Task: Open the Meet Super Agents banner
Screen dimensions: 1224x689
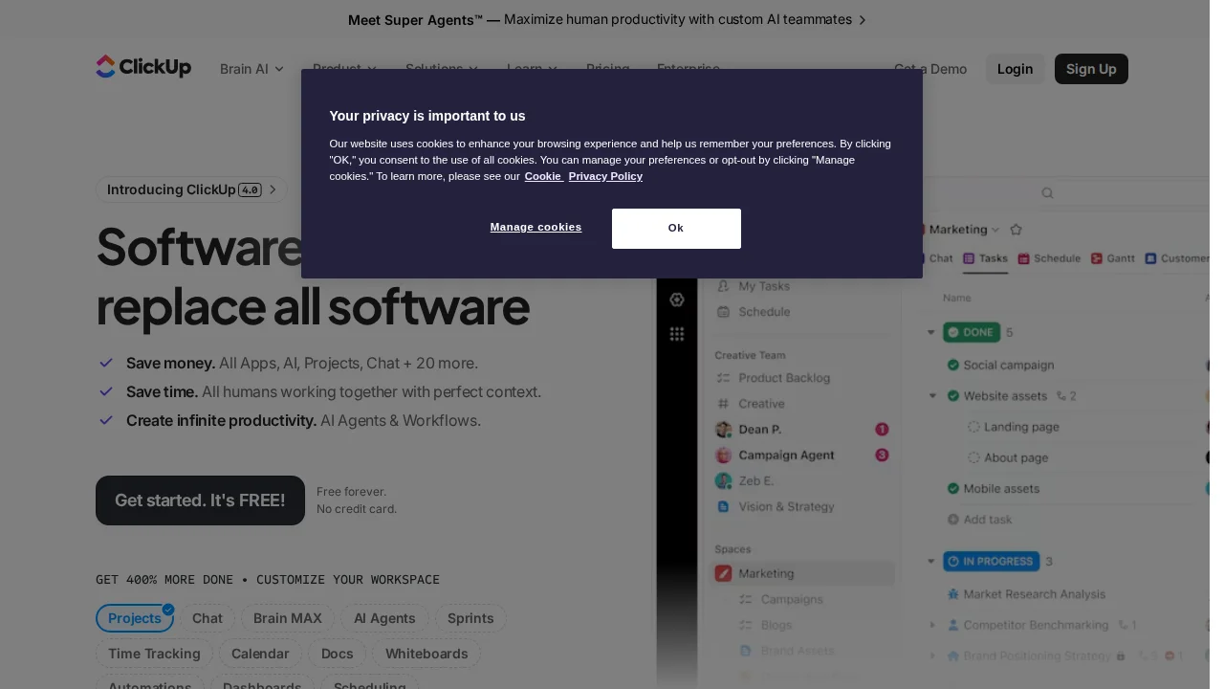Action: [607, 19]
